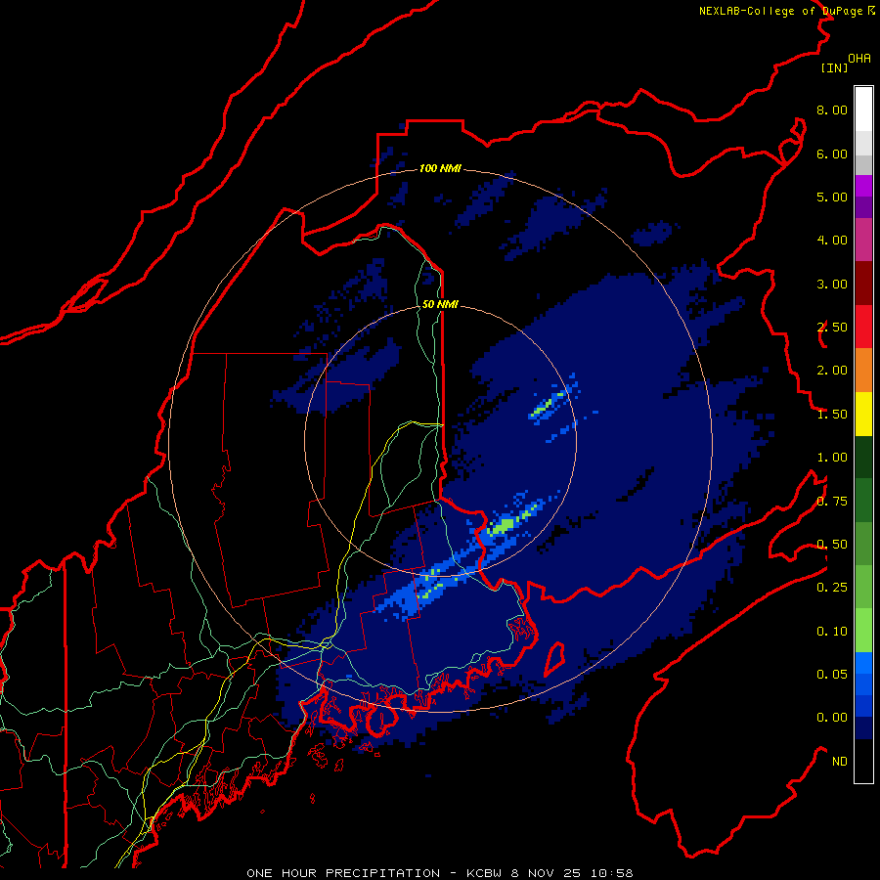
Task: Click the small red island outline offshore
Action: point(554,660)
